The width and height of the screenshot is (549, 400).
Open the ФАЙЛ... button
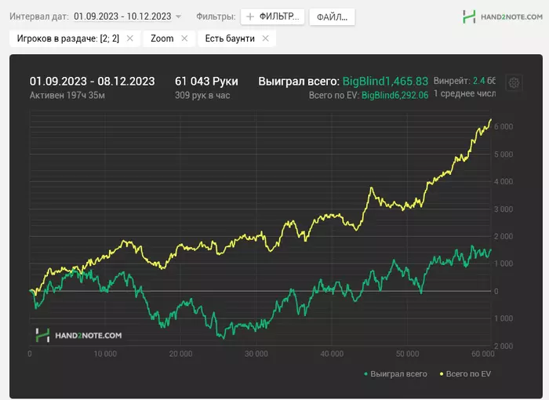click(x=332, y=16)
